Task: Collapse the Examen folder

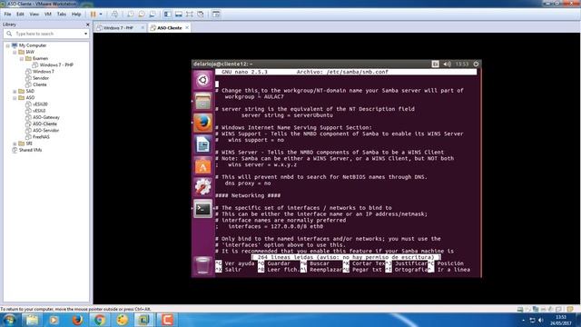Action: coord(22,58)
